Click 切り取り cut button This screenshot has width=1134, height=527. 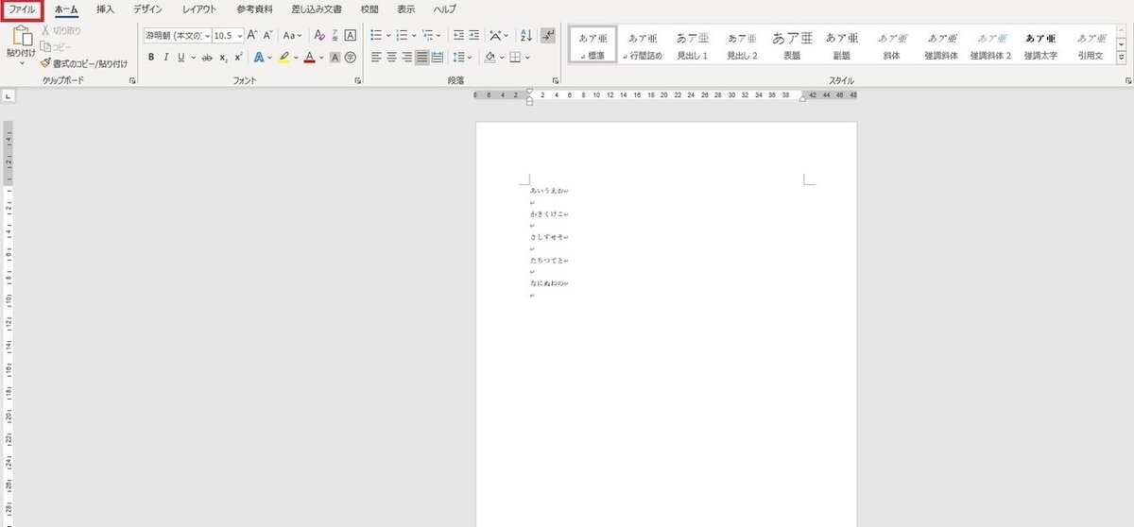pos(61,30)
